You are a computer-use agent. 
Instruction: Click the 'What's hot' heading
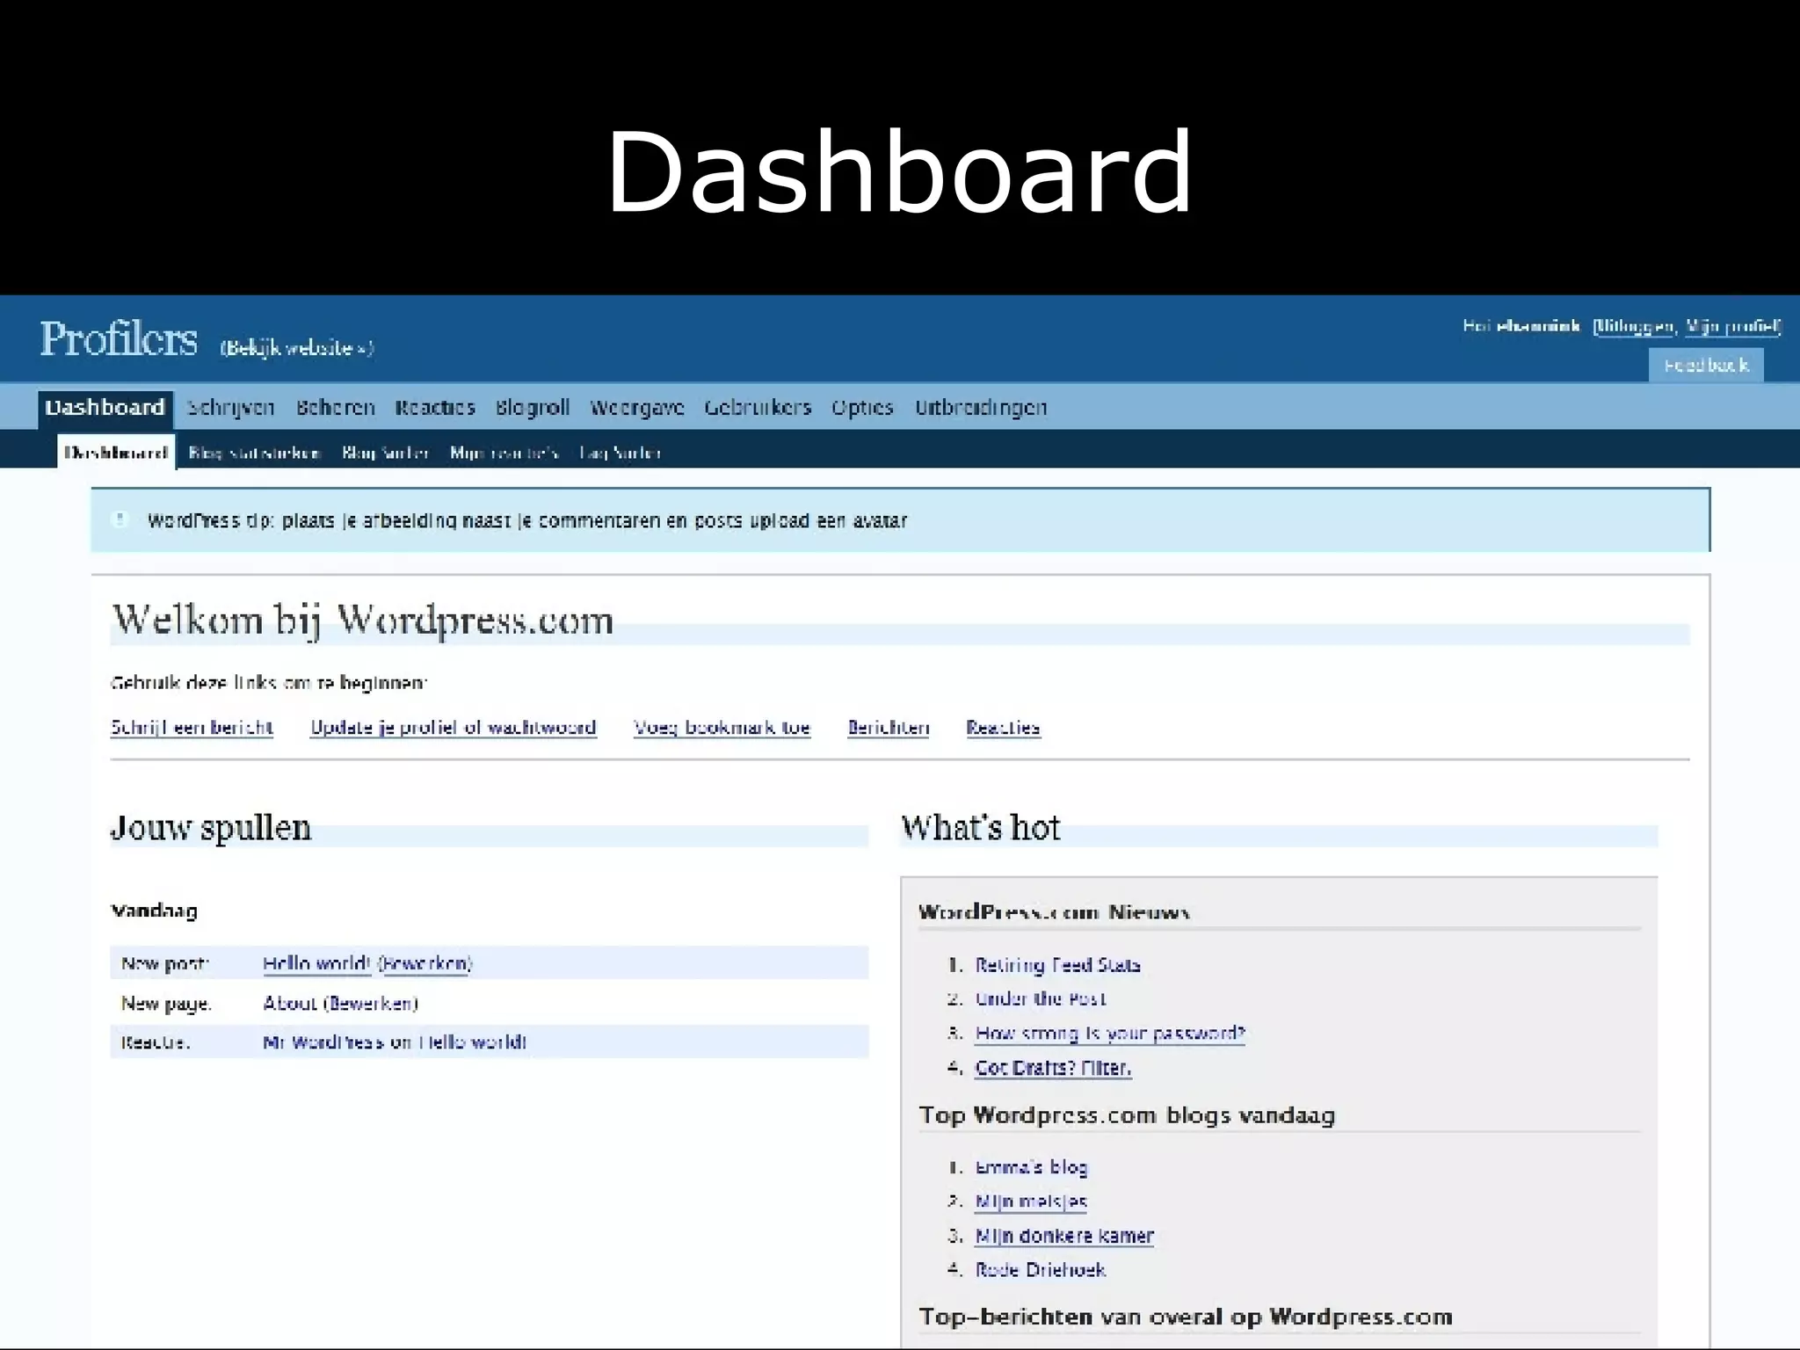click(x=981, y=828)
